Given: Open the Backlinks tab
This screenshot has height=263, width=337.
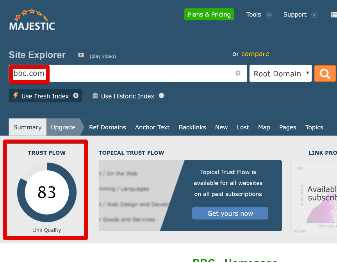Looking at the screenshot, I should 192,127.
